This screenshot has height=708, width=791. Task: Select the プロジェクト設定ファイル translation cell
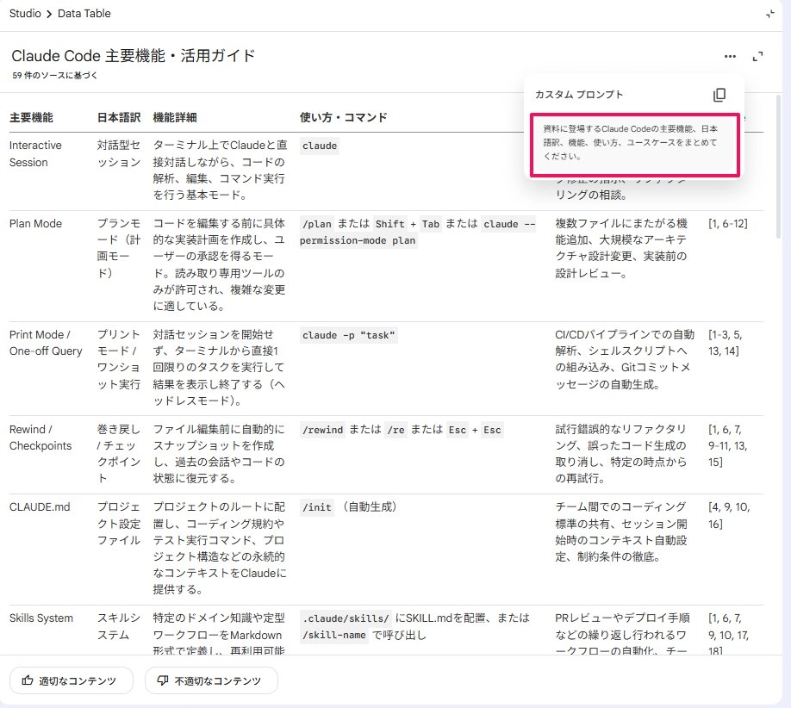[119, 524]
